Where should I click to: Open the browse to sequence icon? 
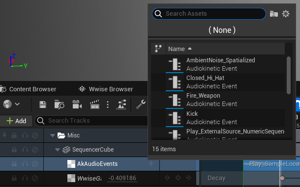[x=59, y=105]
